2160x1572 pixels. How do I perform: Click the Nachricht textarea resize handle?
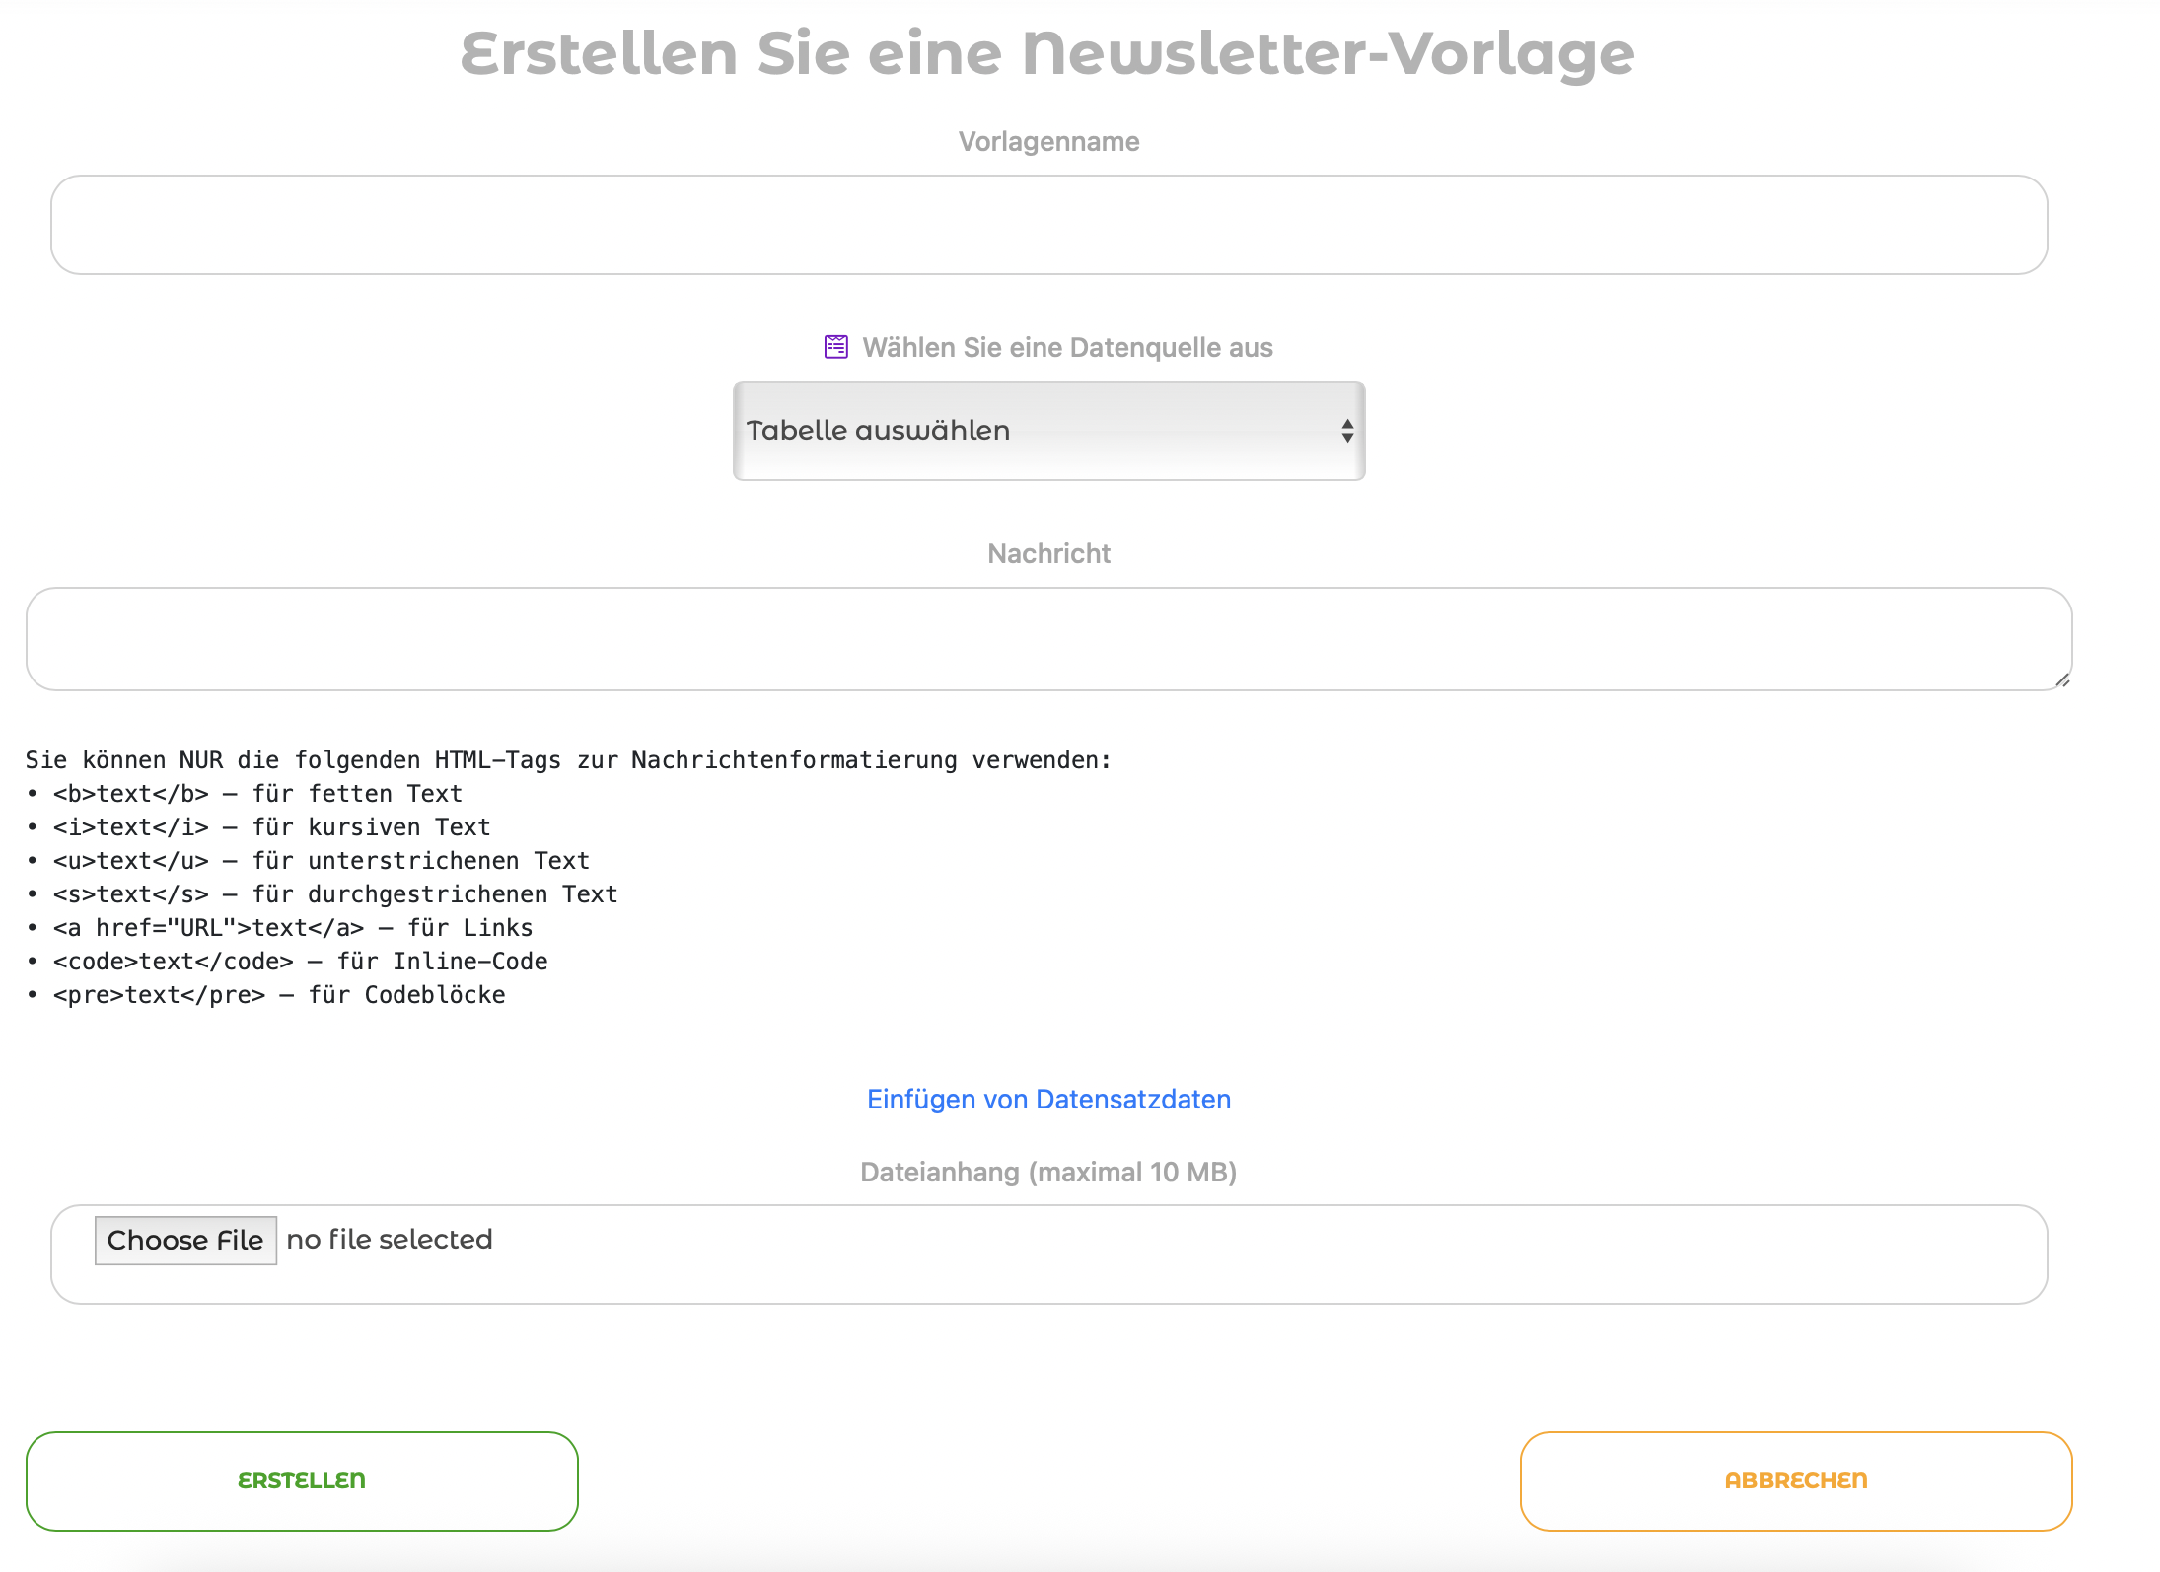click(2062, 679)
